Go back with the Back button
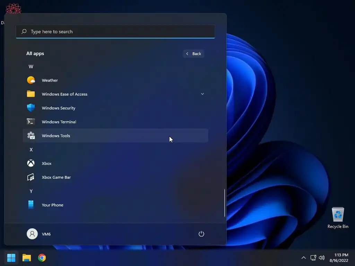This screenshot has width=355, height=266. (x=194, y=54)
